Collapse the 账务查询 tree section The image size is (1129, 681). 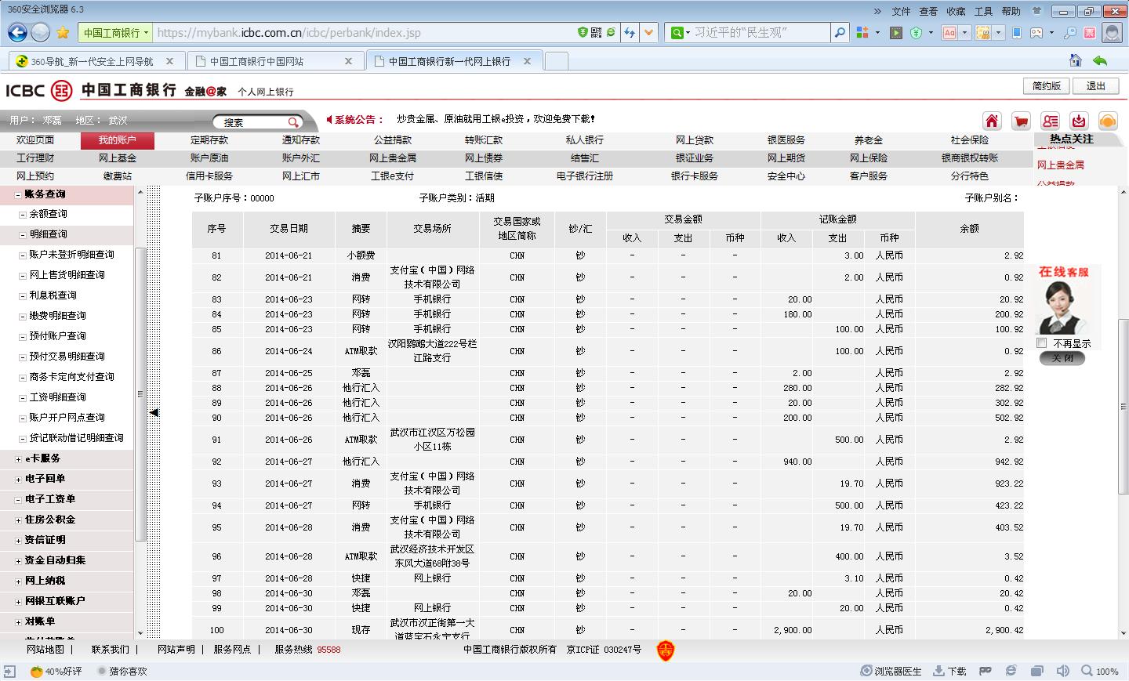(x=19, y=194)
